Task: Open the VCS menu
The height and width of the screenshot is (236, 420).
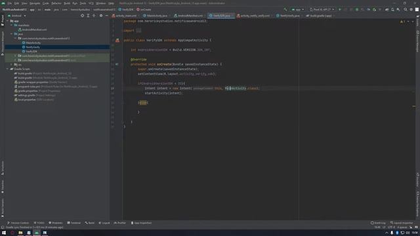Action: (x=91, y=3)
